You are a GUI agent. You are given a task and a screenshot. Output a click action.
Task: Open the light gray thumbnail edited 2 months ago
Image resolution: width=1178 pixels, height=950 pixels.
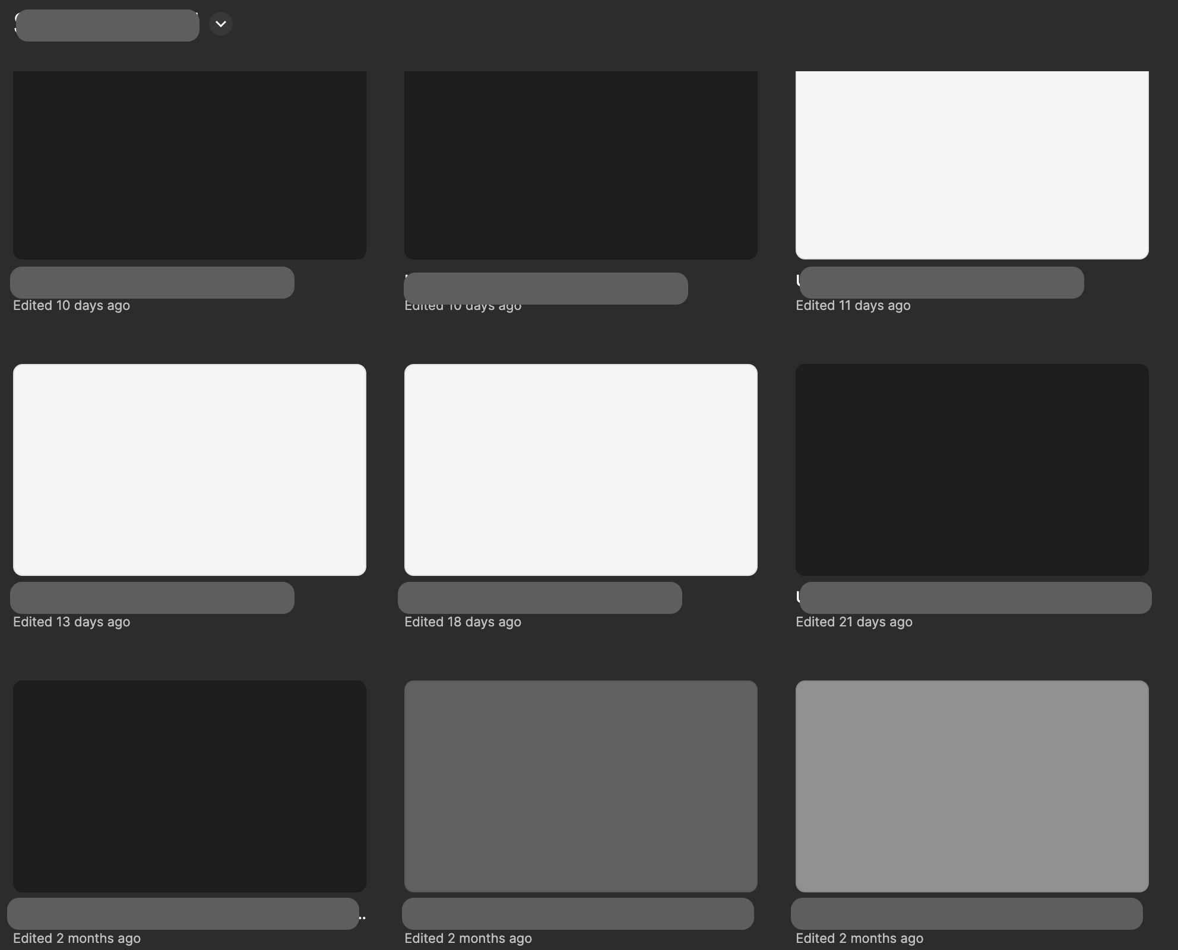[972, 786]
